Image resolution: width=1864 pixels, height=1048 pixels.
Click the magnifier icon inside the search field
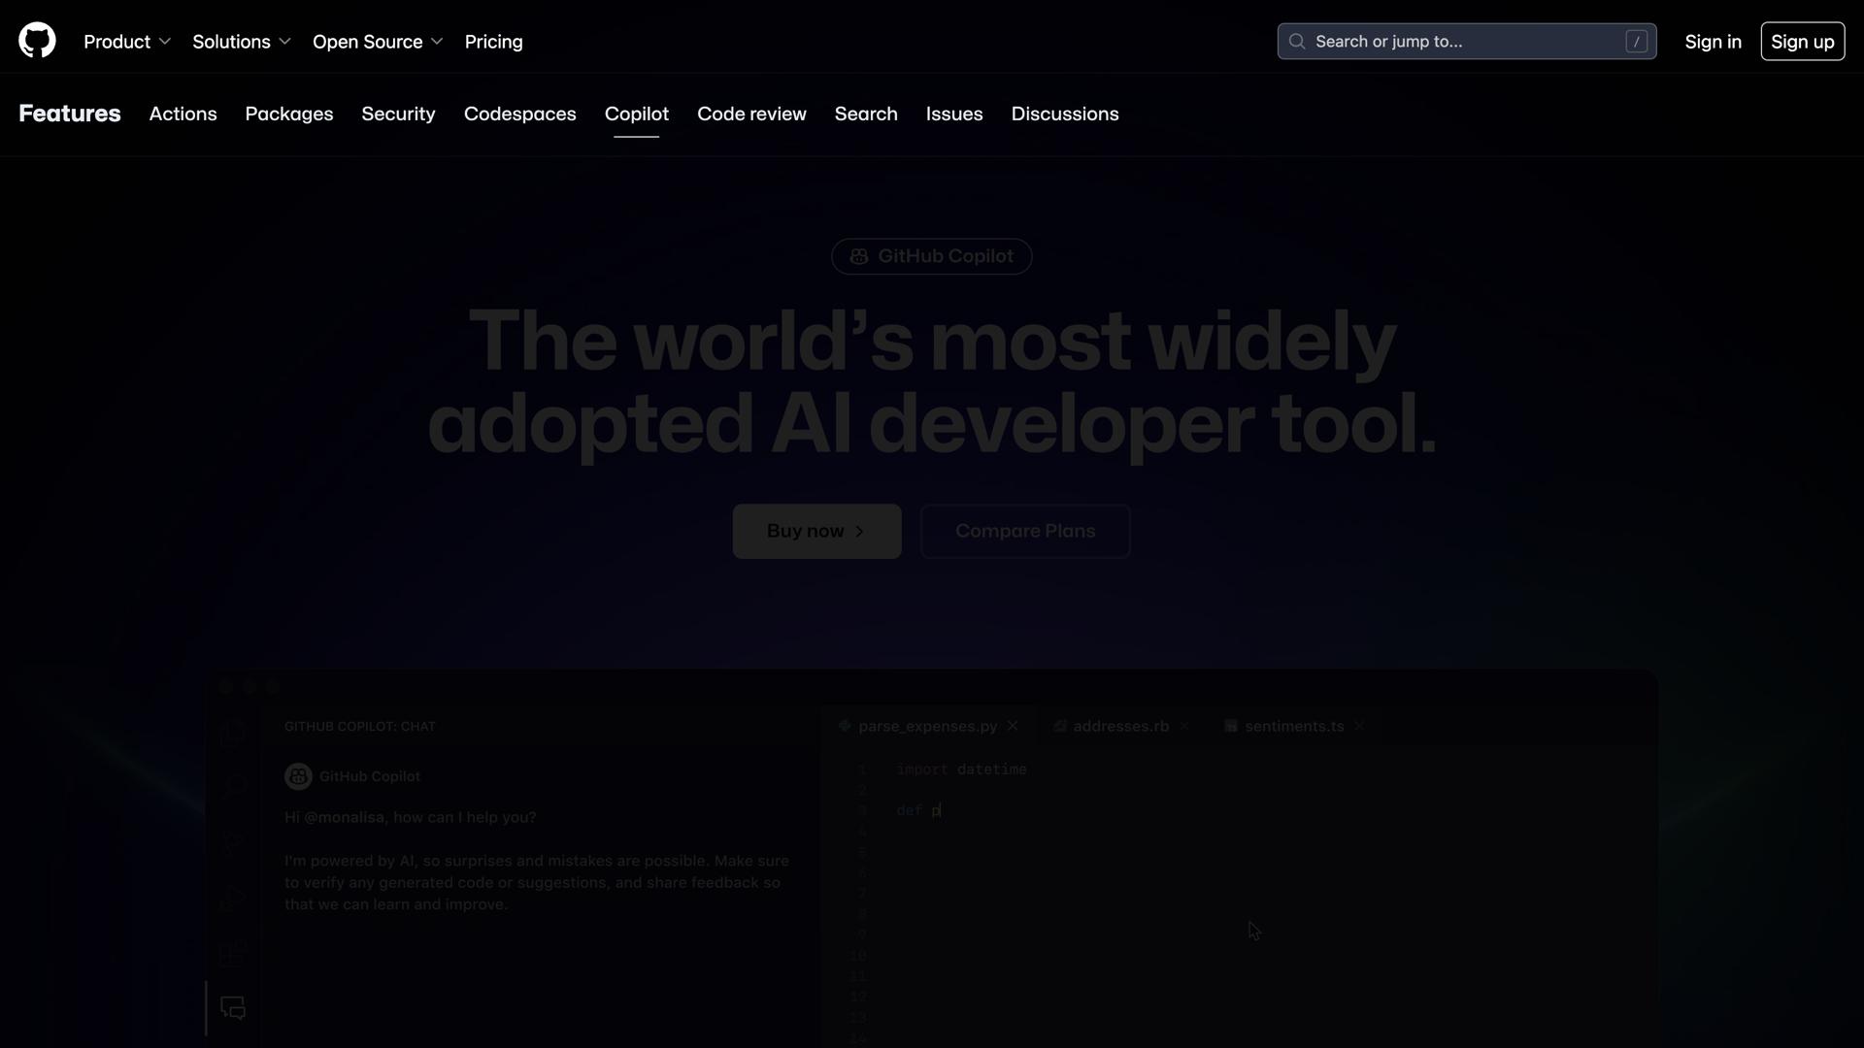(x=1298, y=41)
